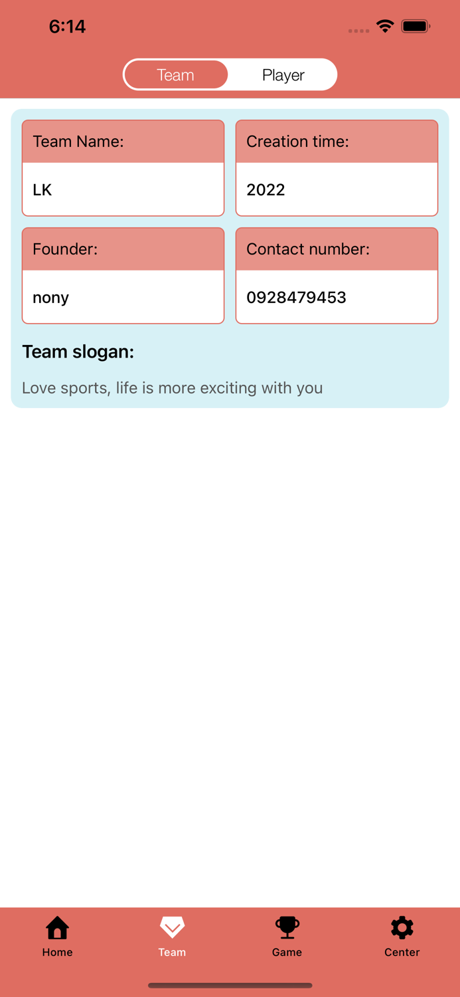The height and width of the screenshot is (997, 460).
Task: Click the Creation time value 2022
Action: coord(266,189)
